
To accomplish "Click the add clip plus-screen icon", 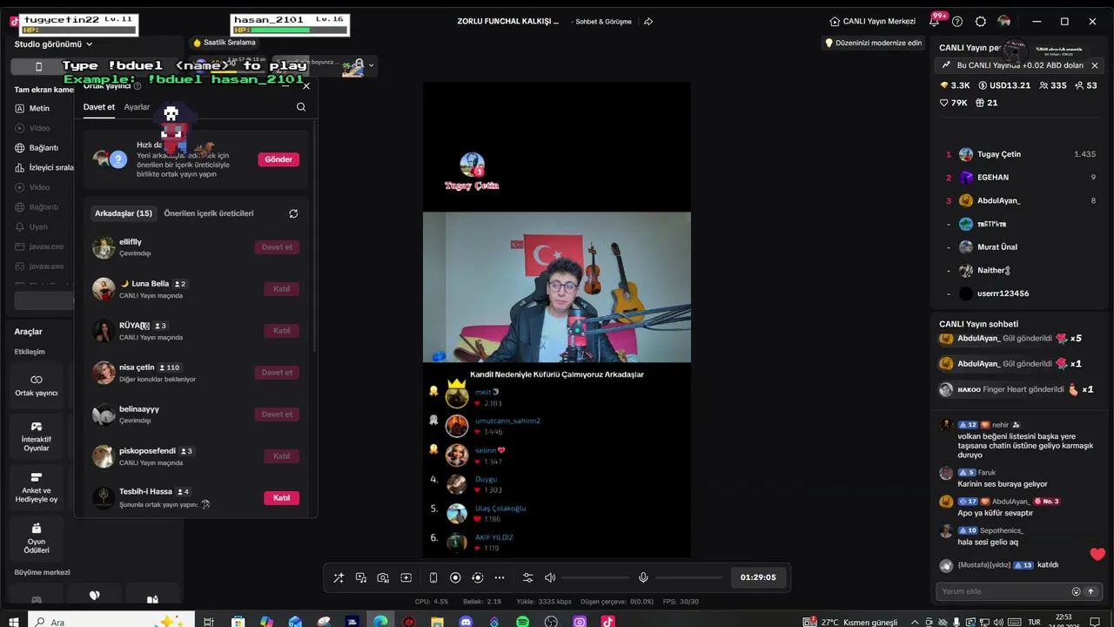I will (406, 577).
